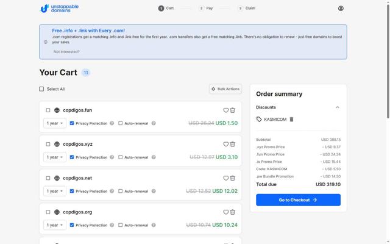Open the 1 year dropdown for copdigos.xyz

(55, 157)
